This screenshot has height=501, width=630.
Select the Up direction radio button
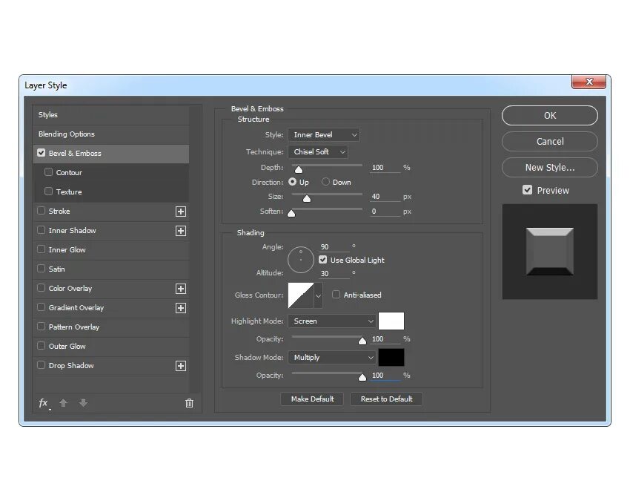[x=293, y=182]
